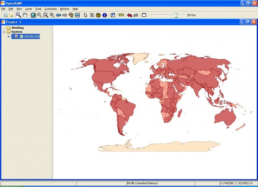Open the Layer menu
The width and height of the screenshot is (258, 187).
pyautogui.click(x=29, y=9)
